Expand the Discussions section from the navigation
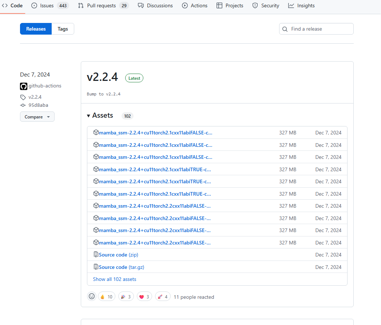The height and width of the screenshot is (325, 381). (x=155, y=5)
